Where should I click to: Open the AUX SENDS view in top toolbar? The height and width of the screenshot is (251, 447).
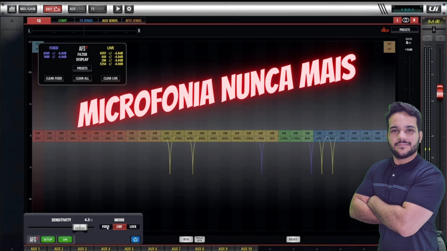[77, 9]
